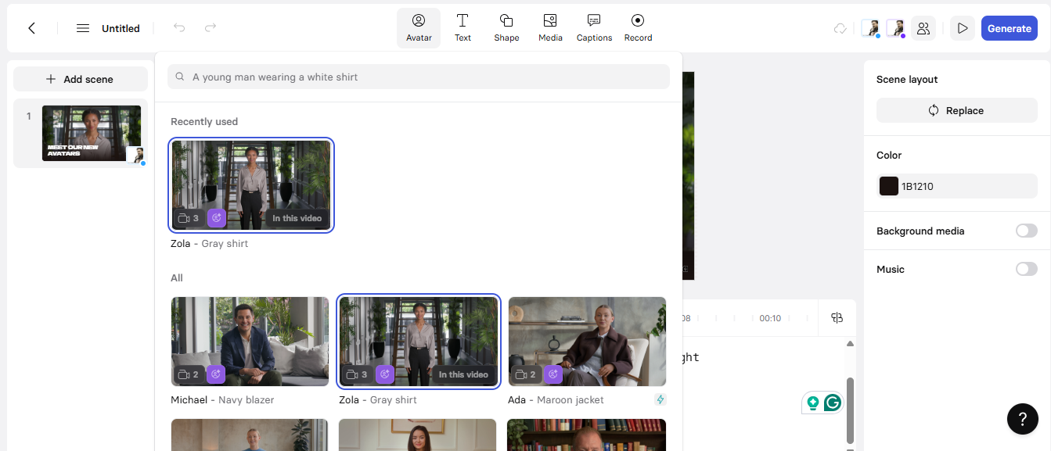The image size is (1051, 451).
Task: Click the timeline icon right of 00:10
Action: pyautogui.click(x=837, y=317)
